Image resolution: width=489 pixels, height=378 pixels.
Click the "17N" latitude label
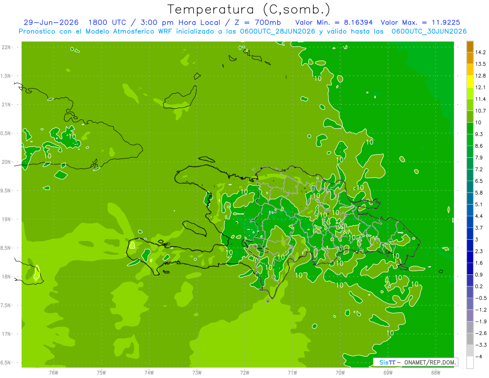6,334
